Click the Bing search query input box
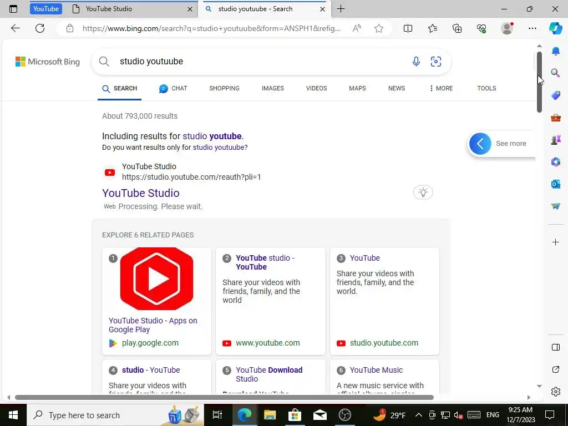This screenshot has width=568, height=426. coord(261,62)
